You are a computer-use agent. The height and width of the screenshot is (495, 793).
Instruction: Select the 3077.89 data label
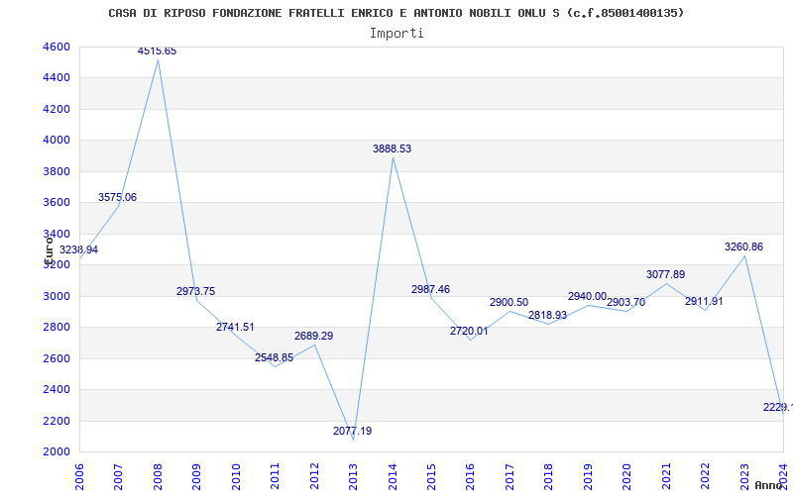click(665, 275)
